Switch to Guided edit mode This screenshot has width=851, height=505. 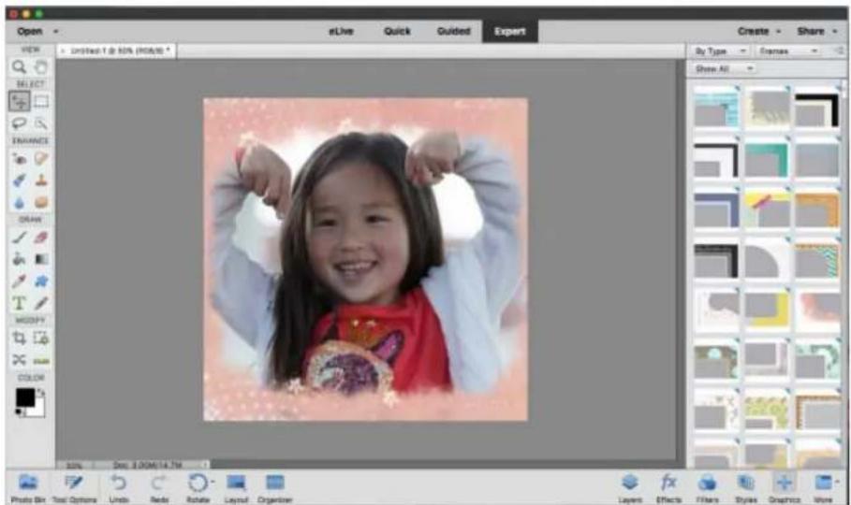[x=454, y=32]
